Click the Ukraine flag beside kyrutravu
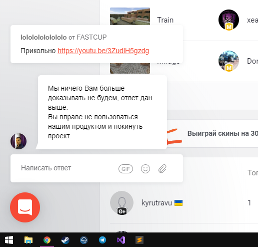The width and height of the screenshot is (258, 247). (178, 203)
